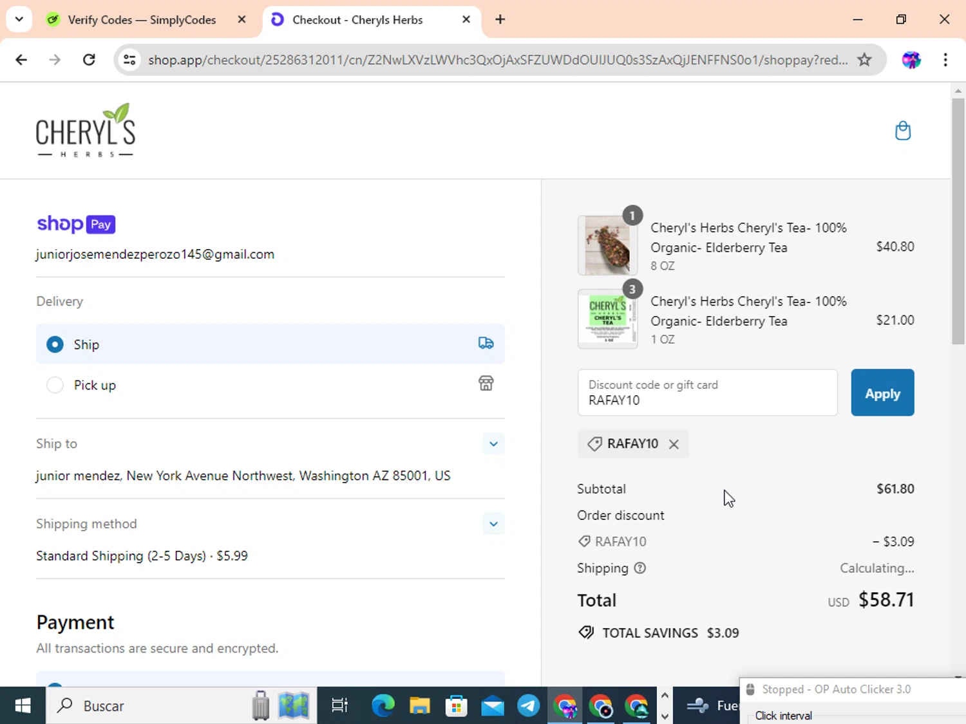Open a new browser tab

click(500, 19)
